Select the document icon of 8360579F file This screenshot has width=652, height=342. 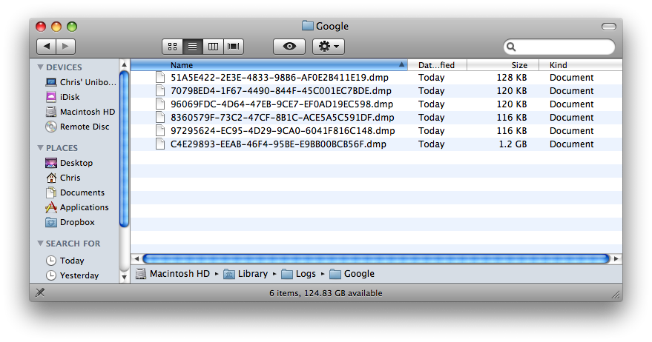pyautogui.click(x=160, y=117)
